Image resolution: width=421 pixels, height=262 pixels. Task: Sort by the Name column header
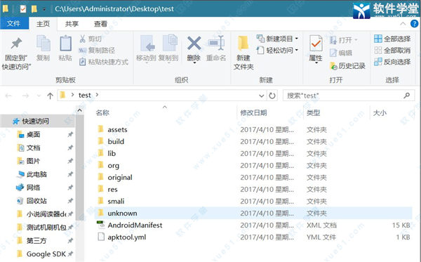(102, 113)
